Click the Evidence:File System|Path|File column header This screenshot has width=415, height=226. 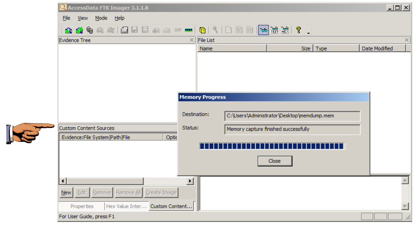pyautogui.click(x=111, y=137)
